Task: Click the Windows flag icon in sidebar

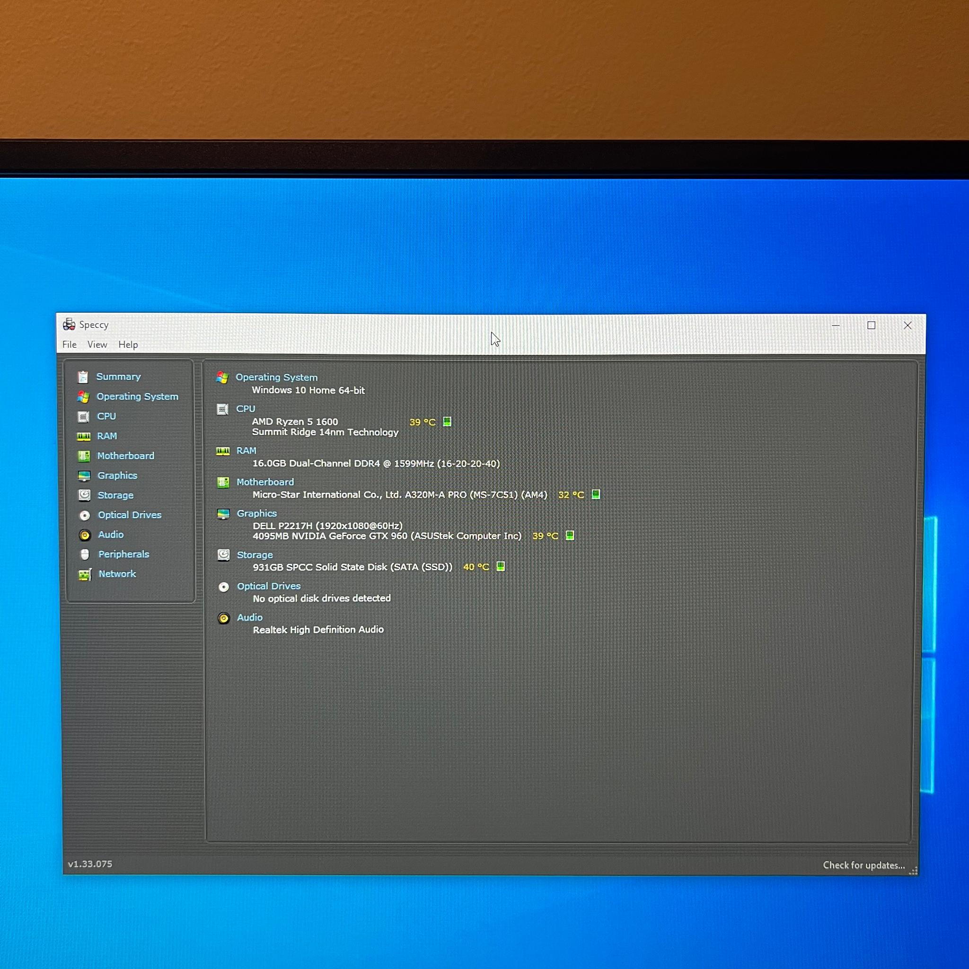Action: point(83,396)
